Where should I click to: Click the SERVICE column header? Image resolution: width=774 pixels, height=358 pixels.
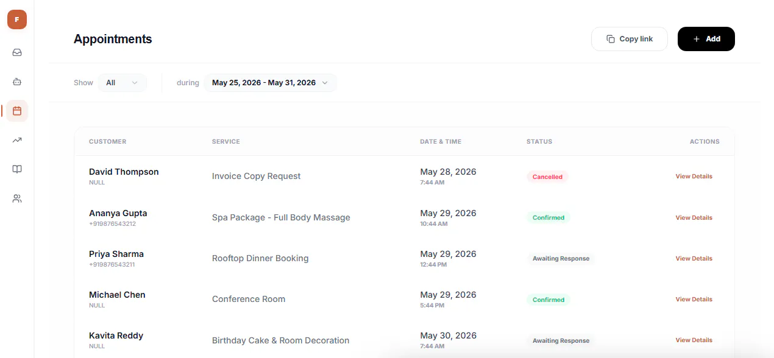[x=226, y=142]
